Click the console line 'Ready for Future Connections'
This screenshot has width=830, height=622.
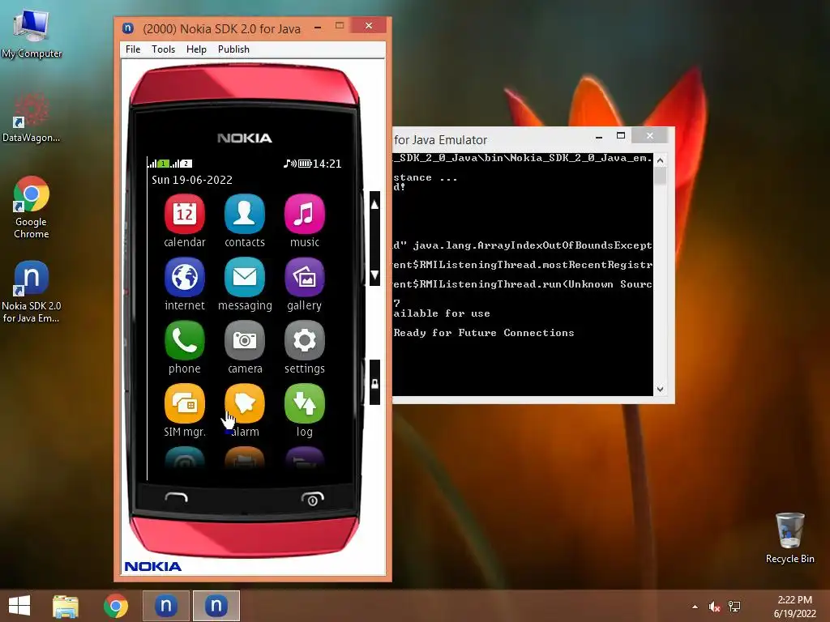(x=484, y=333)
